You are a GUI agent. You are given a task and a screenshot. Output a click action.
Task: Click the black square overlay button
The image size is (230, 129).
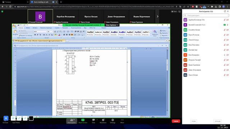point(31,118)
